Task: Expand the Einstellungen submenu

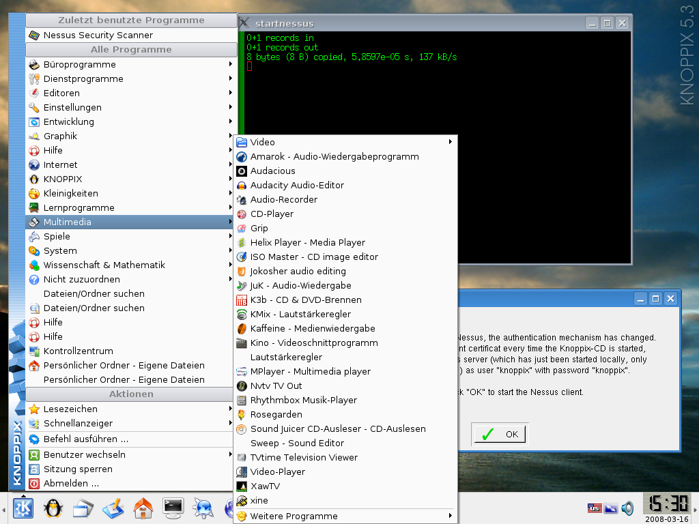Action: [x=131, y=107]
